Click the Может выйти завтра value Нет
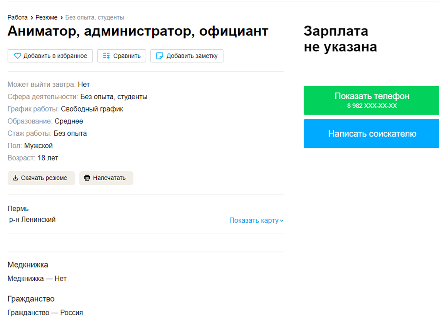Image resolution: width=439 pixels, height=333 pixels. click(84, 85)
